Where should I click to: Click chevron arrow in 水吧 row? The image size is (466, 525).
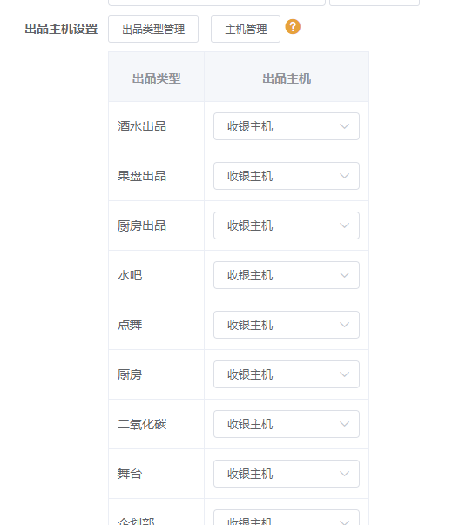tap(344, 275)
